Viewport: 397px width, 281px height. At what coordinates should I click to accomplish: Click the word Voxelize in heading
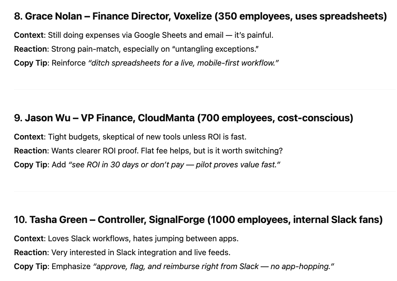(x=193, y=16)
